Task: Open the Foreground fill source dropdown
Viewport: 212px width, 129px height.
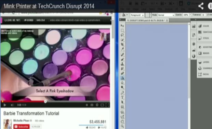Action: pyautogui.click(x=137, y=15)
